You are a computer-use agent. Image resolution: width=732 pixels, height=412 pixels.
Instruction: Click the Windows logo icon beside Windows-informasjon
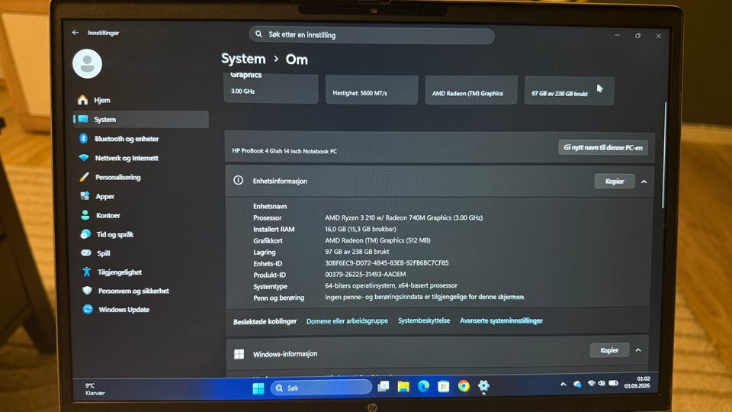(x=239, y=354)
